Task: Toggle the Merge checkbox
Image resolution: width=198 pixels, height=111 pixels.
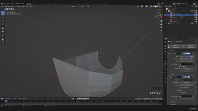Action: 180,68
